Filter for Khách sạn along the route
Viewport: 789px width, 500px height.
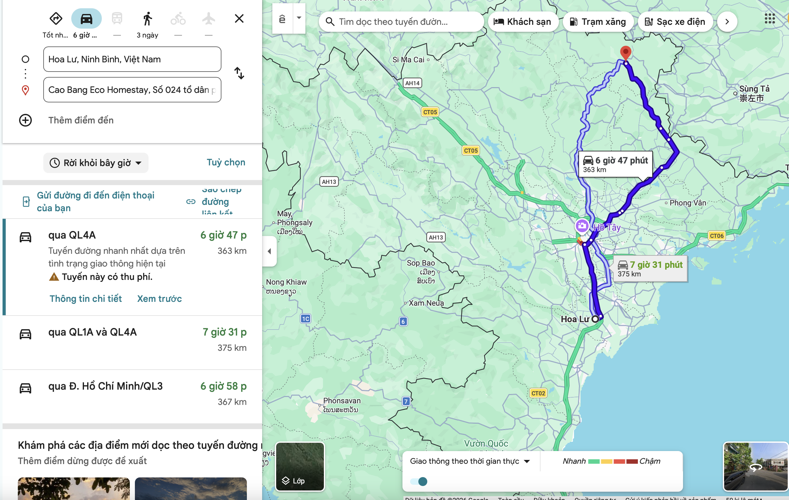pos(523,22)
